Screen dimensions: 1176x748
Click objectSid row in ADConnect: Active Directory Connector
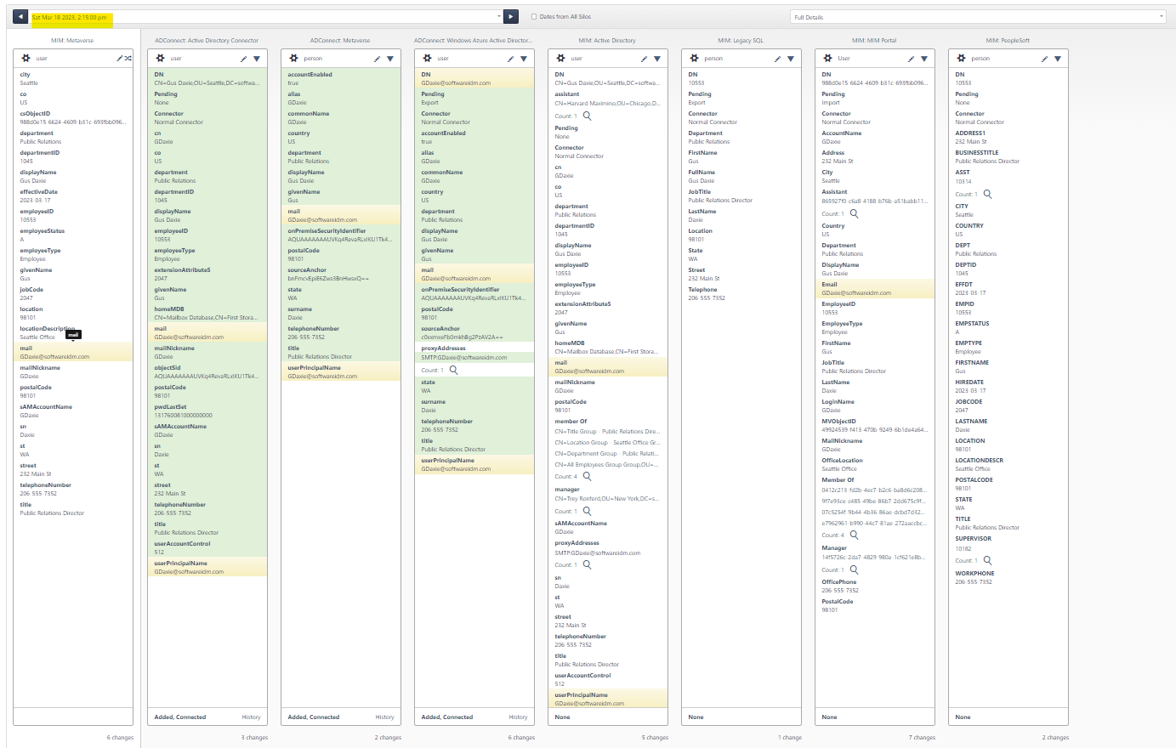207,372
